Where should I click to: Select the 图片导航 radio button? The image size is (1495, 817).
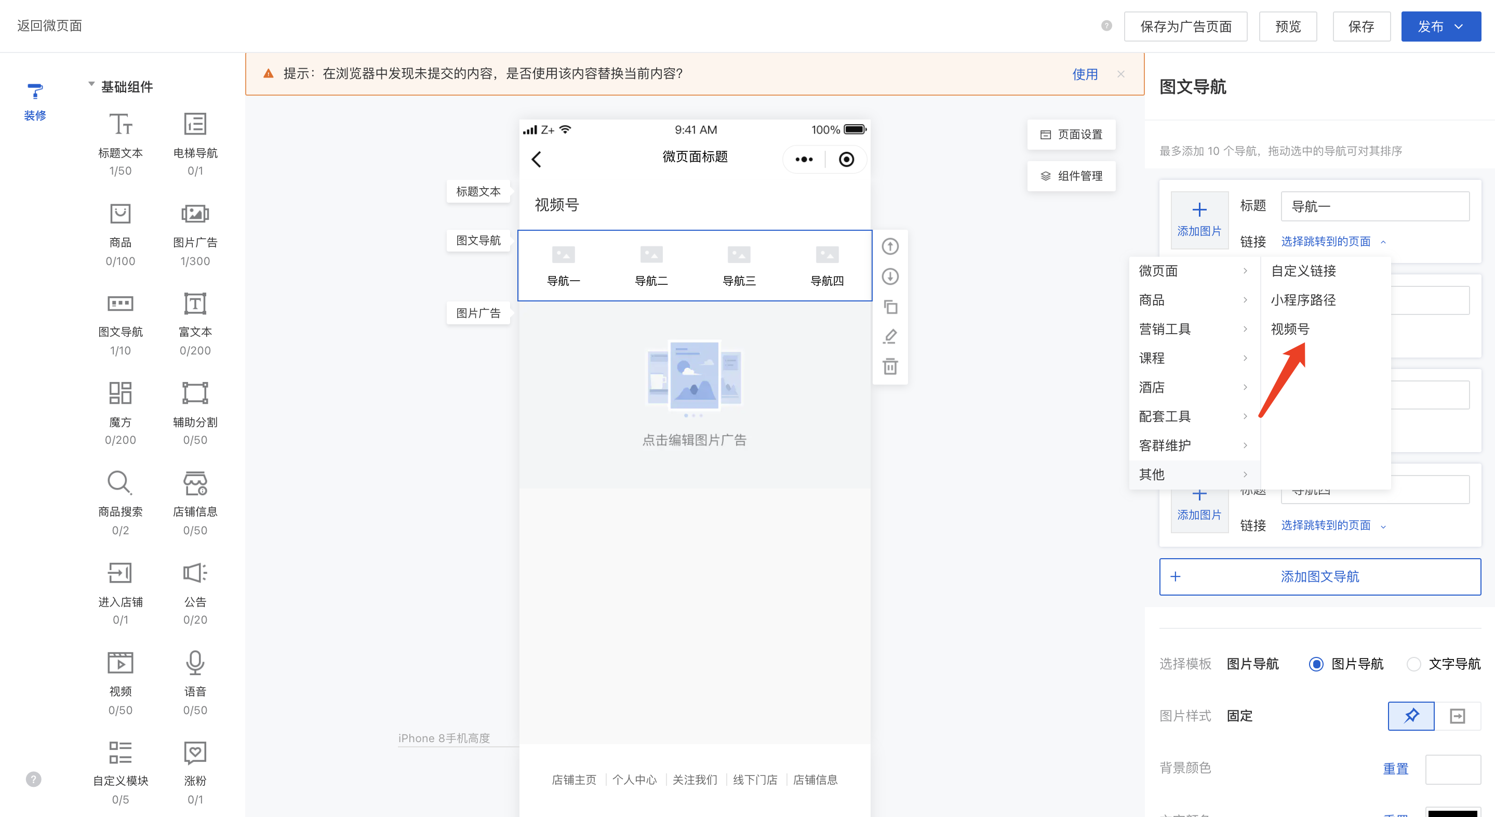point(1316,664)
